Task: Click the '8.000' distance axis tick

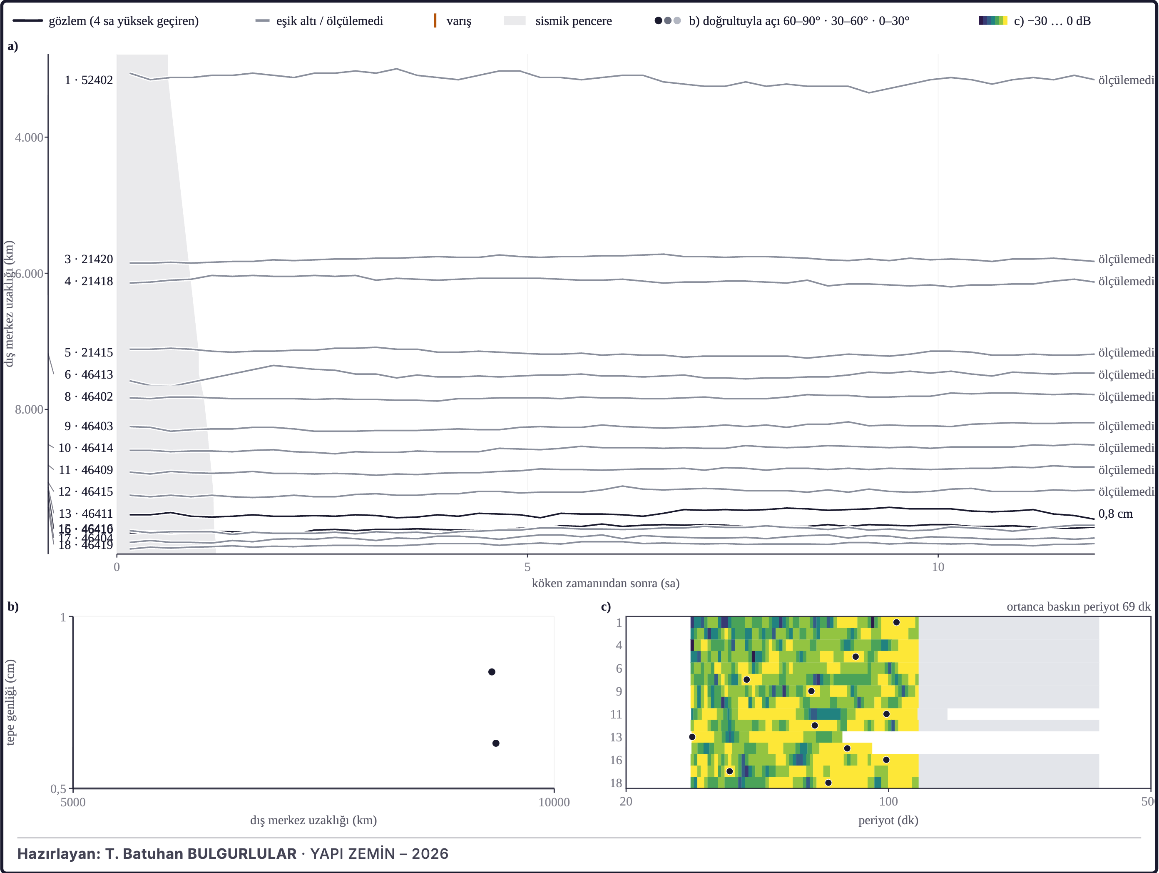Action: pos(29,409)
